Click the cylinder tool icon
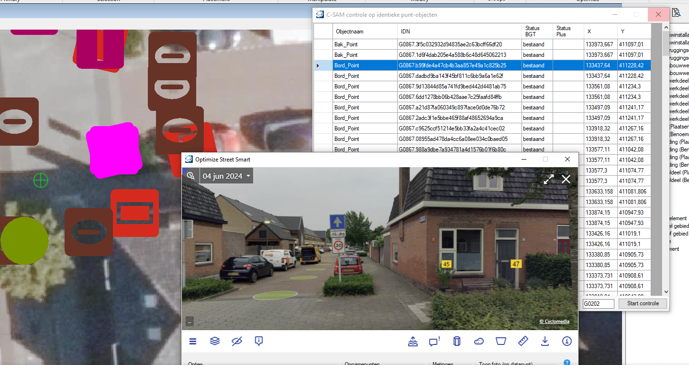This screenshot has width=689, height=365. coord(456,341)
